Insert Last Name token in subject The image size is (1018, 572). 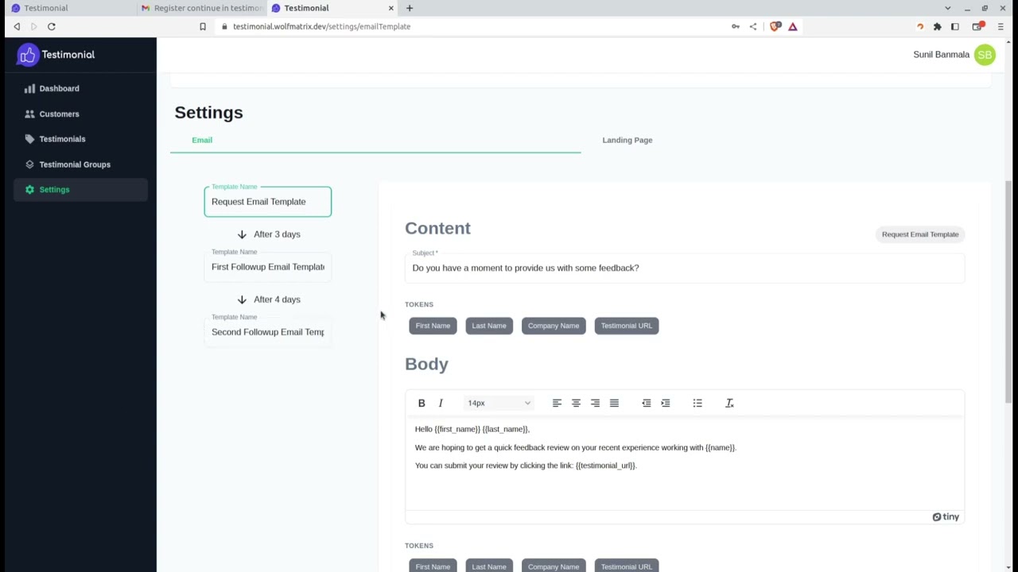[x=489, y=326]
